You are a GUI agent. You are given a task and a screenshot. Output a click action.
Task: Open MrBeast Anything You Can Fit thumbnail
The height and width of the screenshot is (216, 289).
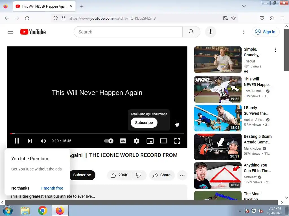(218, 175)
